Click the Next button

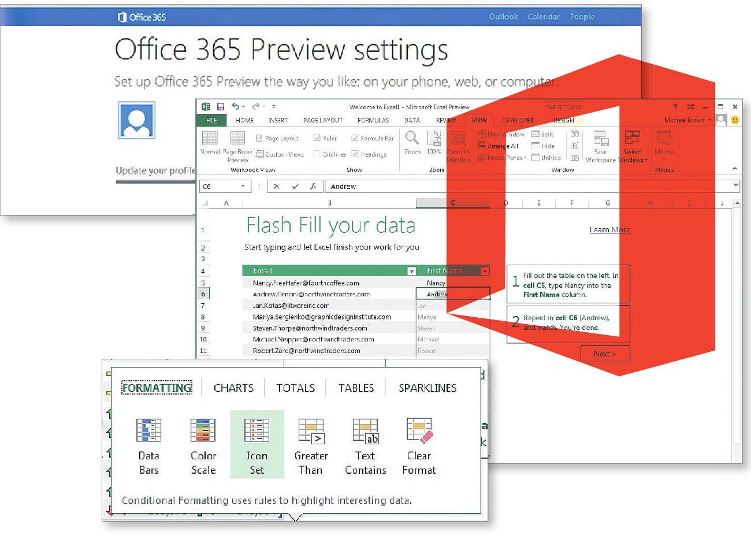[x=605, y=354]
